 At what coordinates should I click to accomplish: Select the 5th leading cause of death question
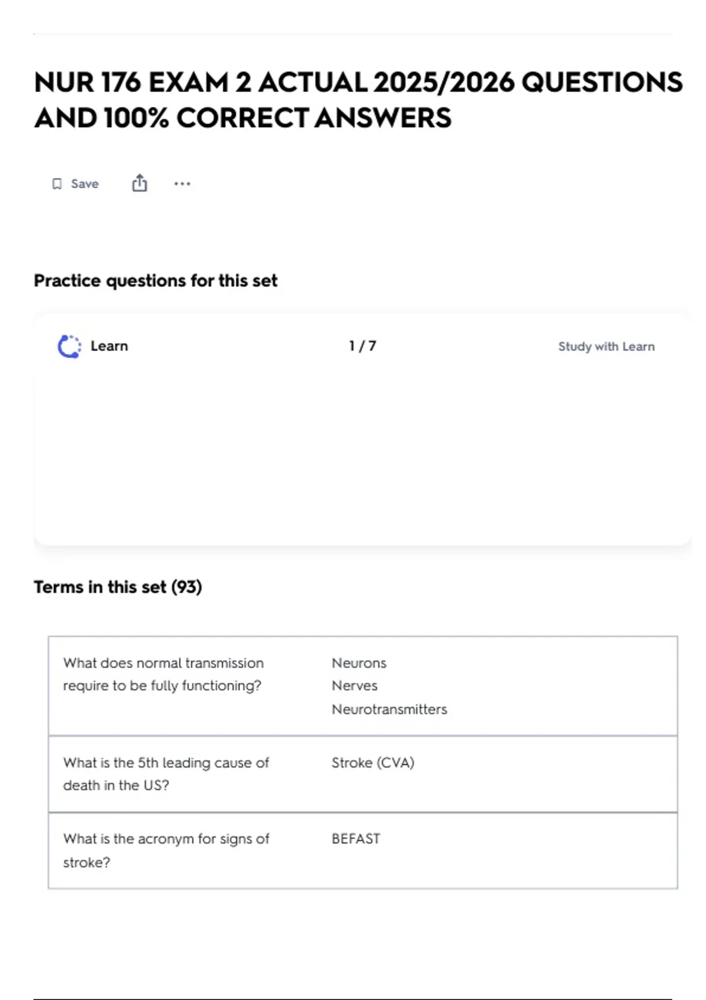[x=166, y=774]
